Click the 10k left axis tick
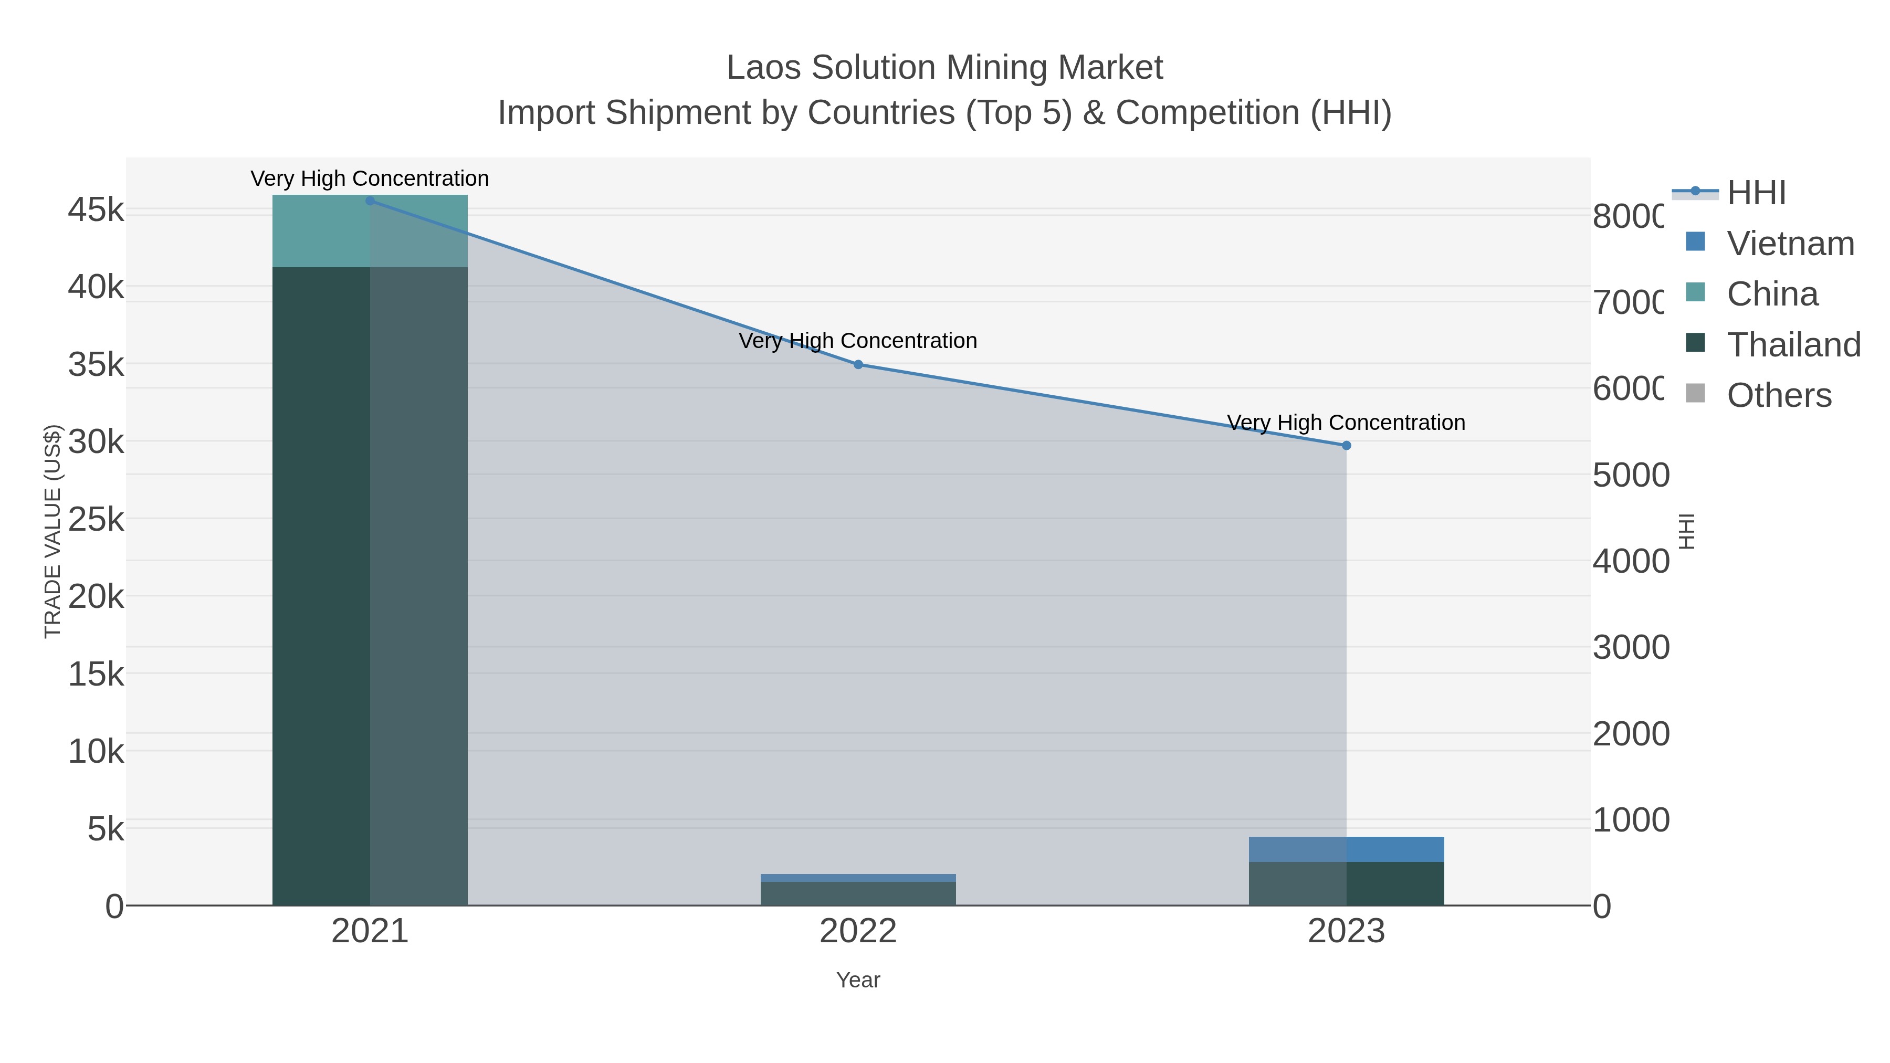Screen dimensions: 1890x1063 (x=96, y=752)
